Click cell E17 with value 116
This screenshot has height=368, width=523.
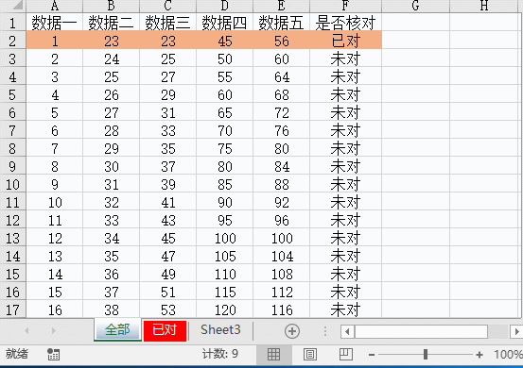[x=281, y=309]
